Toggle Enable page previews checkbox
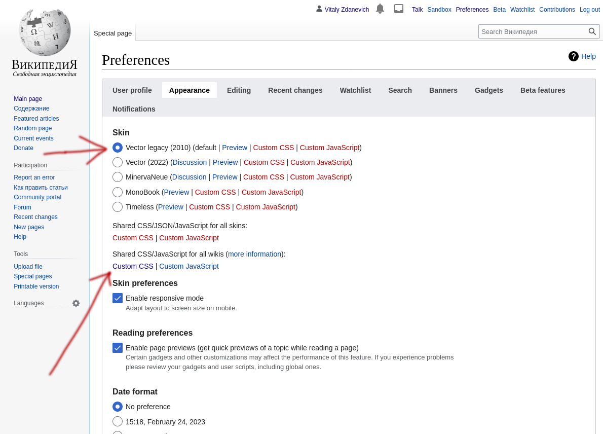The height and width of the screenshot is (434, 603). click(x=117, y=348)
